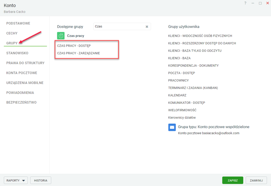Select KLIENCI - ROZSZERZONY DOSTĘP DO DANYCH

[202, 43]
